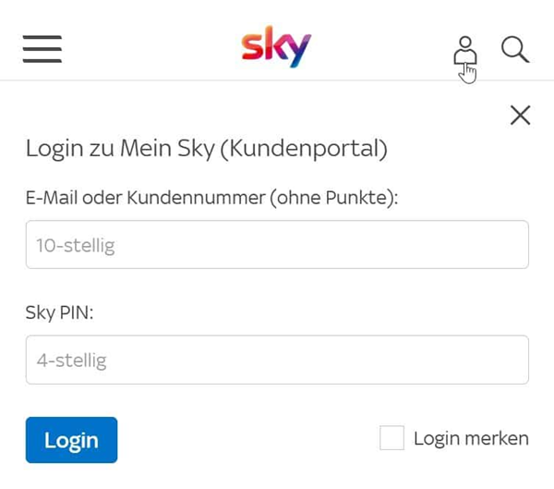Open the hamburger navigation menu
Image resolution: width=554 pixels, height=489 pixels.
(x=42, y=48)
